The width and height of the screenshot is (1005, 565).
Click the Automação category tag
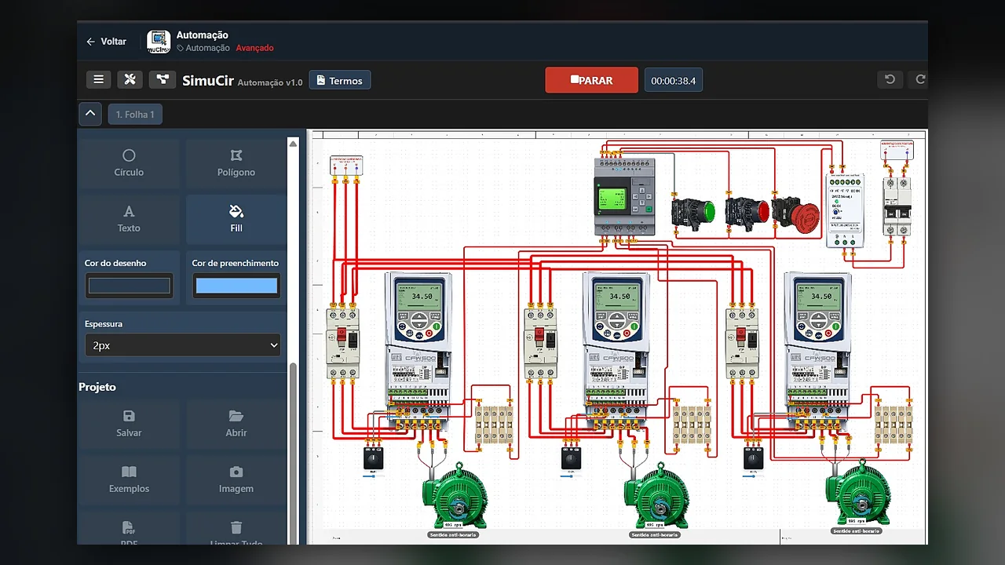[x=204, y=48]
